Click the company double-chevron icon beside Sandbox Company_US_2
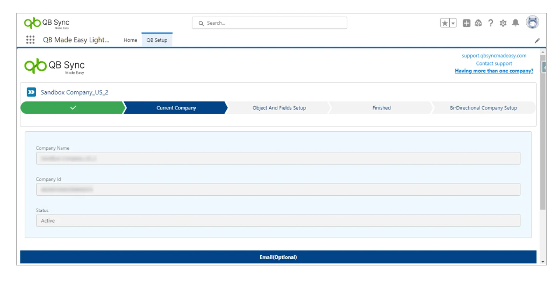The height and width of the screenshot is (281, 558). 31,92
